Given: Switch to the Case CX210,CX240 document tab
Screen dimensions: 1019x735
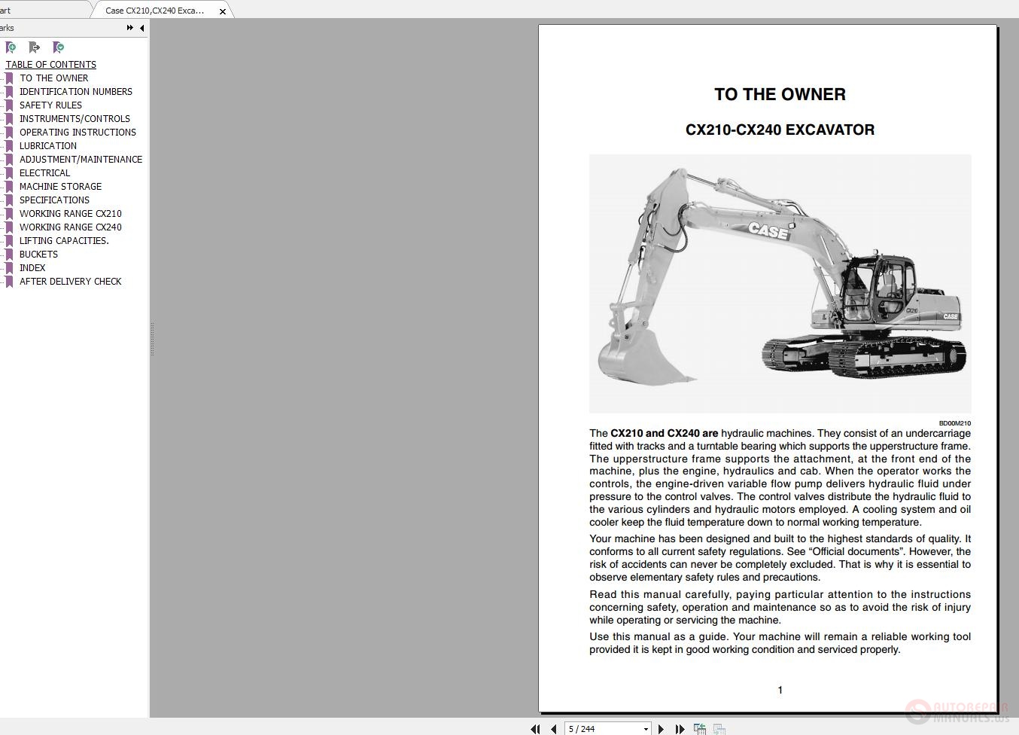Looking at the screenshot, I should point(154,11).
